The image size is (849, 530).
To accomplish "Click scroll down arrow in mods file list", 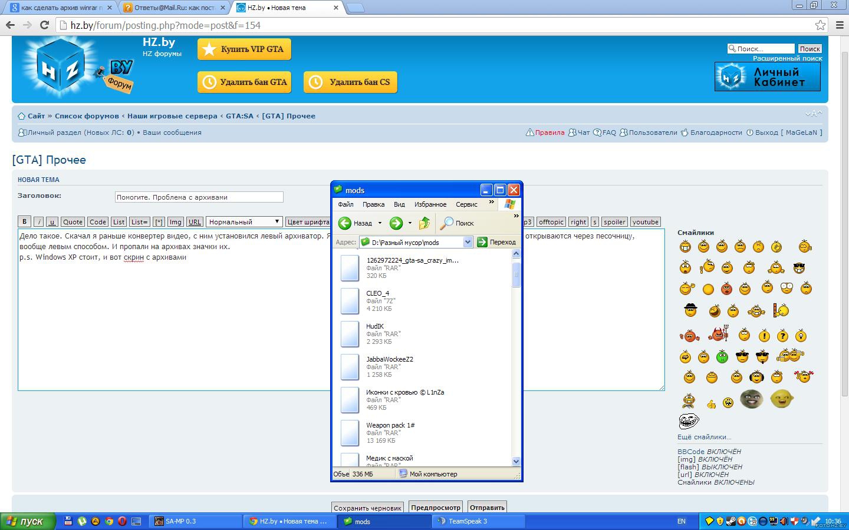I will click(x=516, y=462).
